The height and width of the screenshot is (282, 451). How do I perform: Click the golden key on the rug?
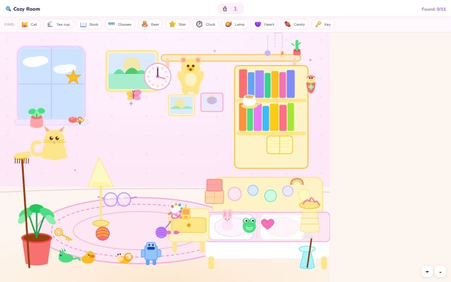tap(63, 234)
